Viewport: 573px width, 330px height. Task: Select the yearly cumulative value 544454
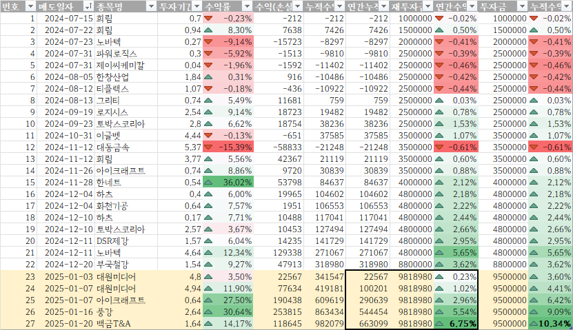(x=368, y=312)
